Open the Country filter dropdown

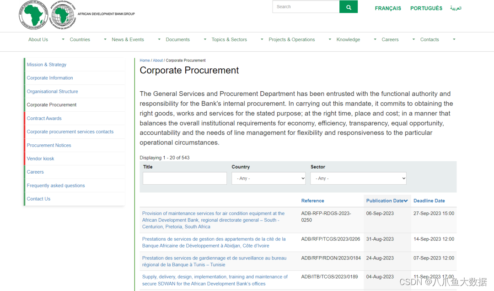coord(269,178)
